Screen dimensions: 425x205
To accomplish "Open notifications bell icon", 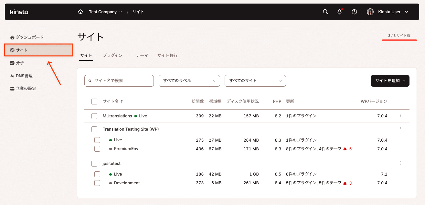I will tap(339, 12).
